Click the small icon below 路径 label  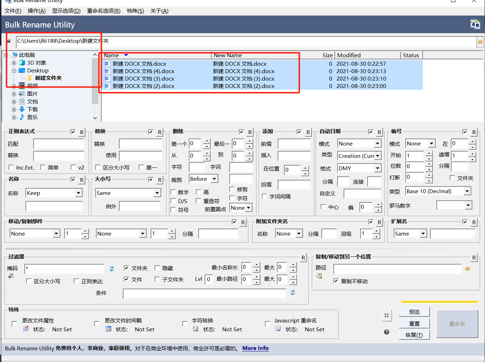(319, 275)
